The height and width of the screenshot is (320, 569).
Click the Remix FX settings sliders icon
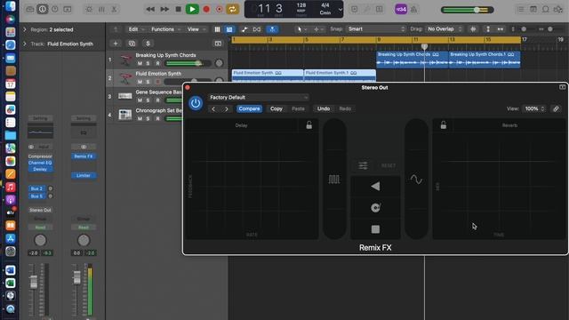pyautogui.click(x=363, y=166)
